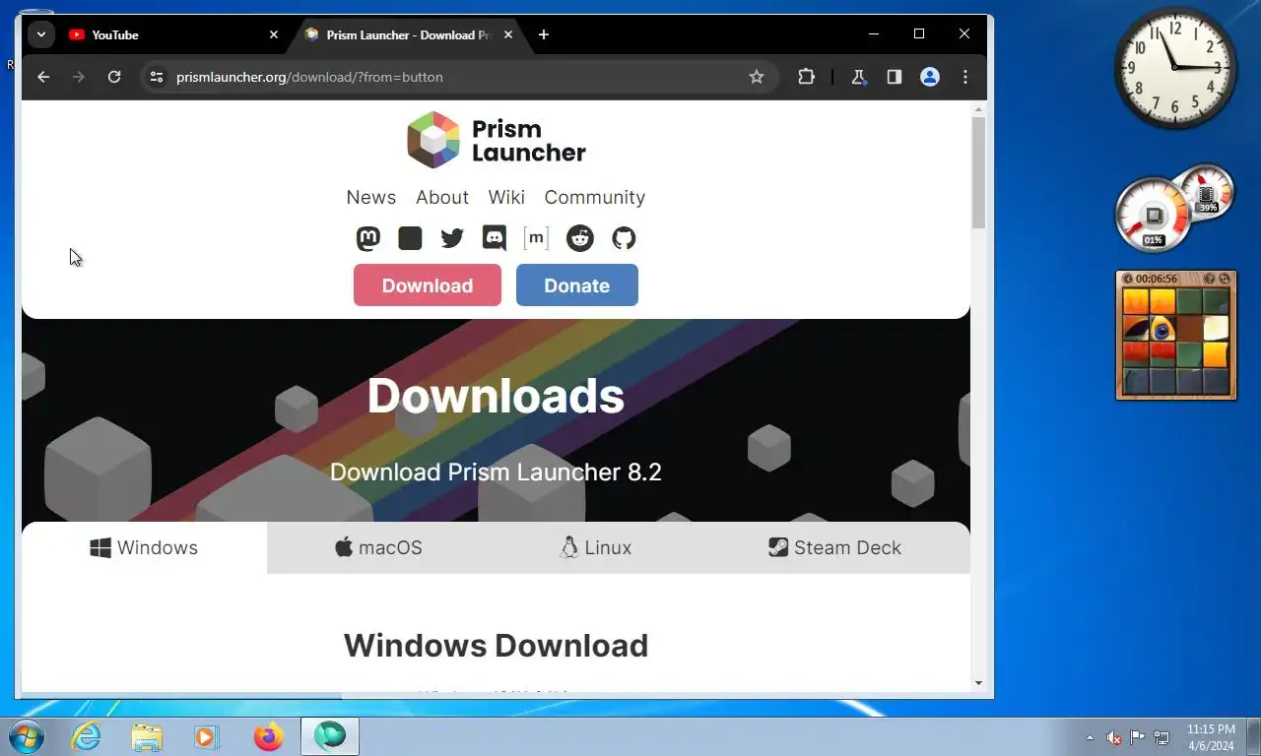Click the "Download Prism Launcher 8.2" text
1261x756 pixels.
pyautogui.click(x=496, y=472)
